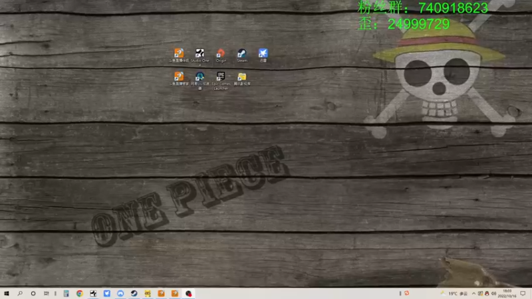Open the QQ penguin tray icon
This screenshot has height=299, width=532.
487,294
